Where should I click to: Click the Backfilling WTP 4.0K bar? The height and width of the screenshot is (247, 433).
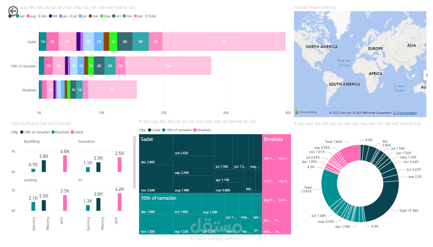click(x=65, y=164)
